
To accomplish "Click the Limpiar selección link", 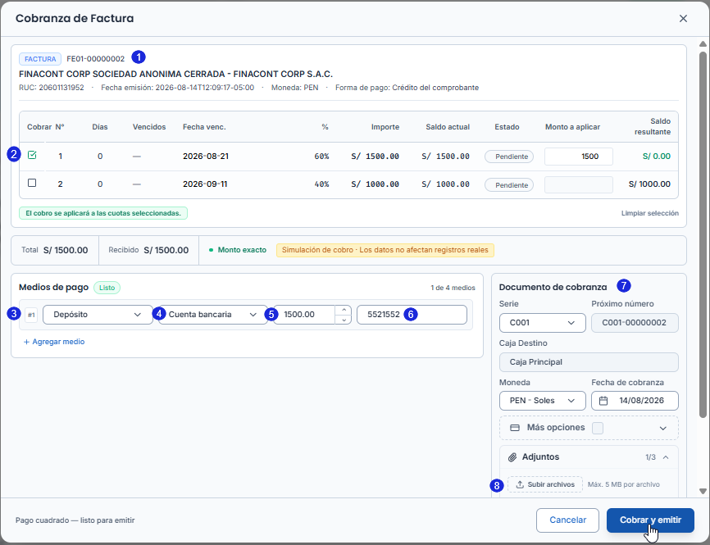I will point(650,213).
